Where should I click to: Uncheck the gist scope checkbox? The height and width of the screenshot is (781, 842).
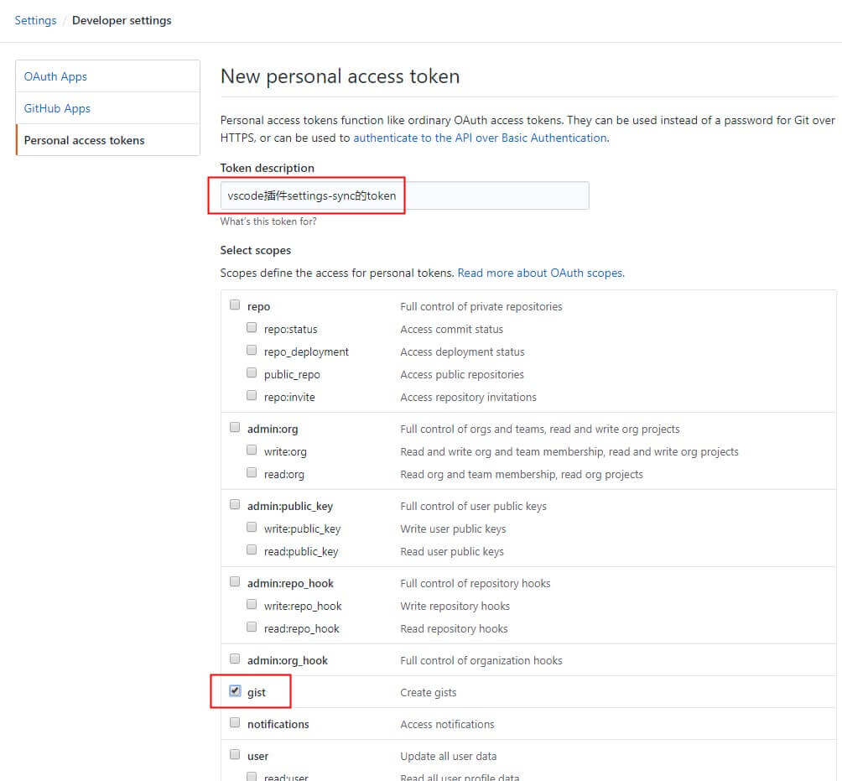pos(235,691)
